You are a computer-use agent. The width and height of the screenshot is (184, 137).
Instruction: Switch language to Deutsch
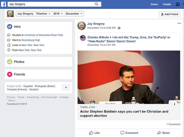coord(34,89)
